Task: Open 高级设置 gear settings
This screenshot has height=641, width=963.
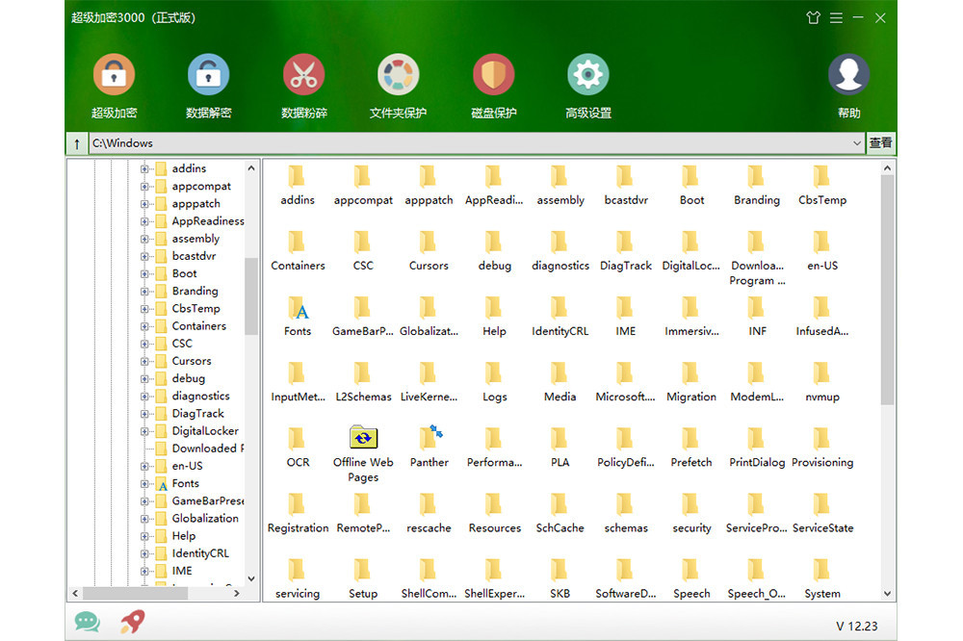Action: tap(587, 76)
